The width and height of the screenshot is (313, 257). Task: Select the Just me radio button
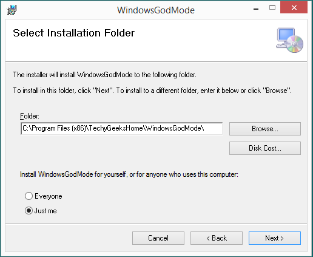click(29, 211)
